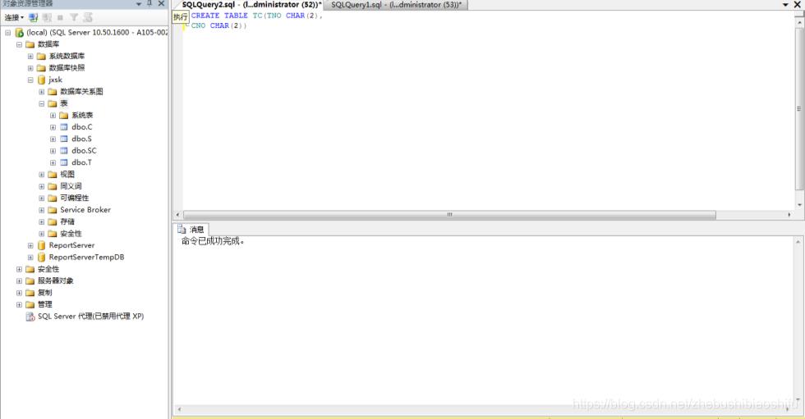Click the disconnect icon in Object Explorer toolbar
This screenshot has height=419, width=805.
point(47,17)
